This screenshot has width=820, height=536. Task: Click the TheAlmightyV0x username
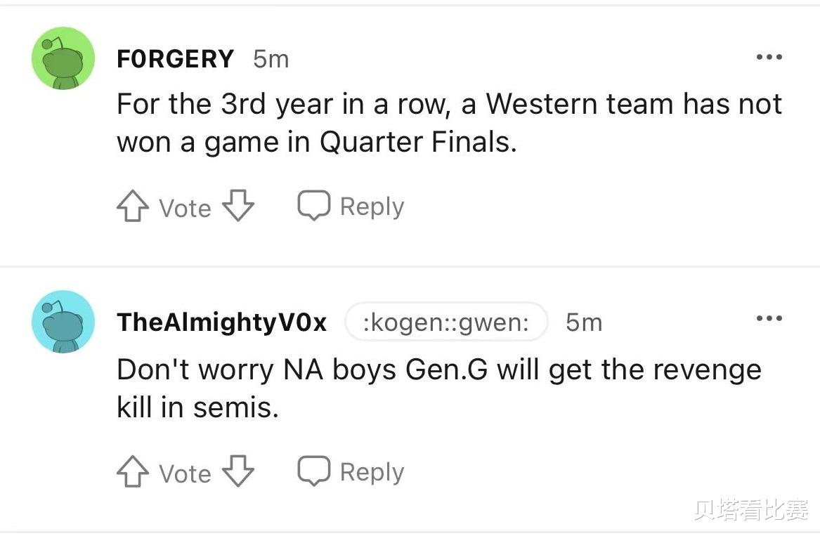coord(222,322)
